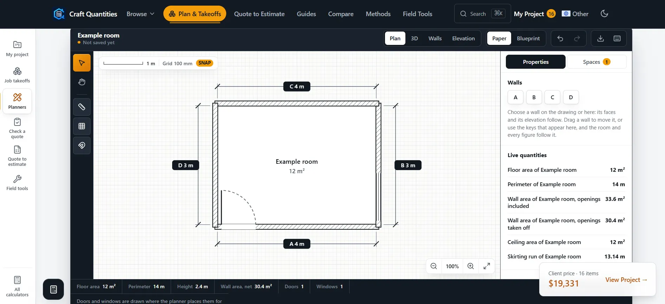This screenshot has width=665, height=304.
Task: Expand the Browse dropdown menu
Action: tap(141, 14)
